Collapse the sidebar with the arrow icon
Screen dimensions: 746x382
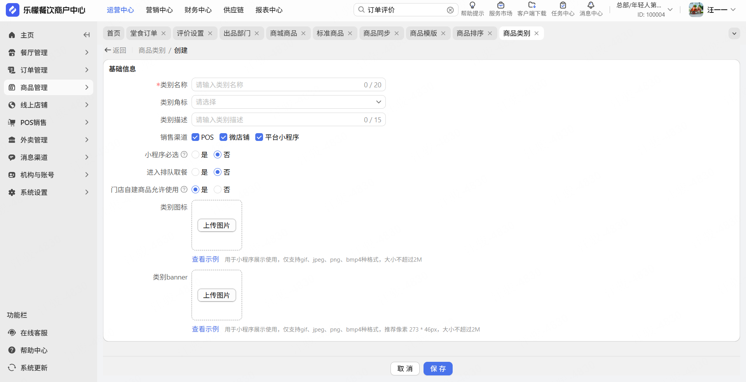tap(87, 35)
